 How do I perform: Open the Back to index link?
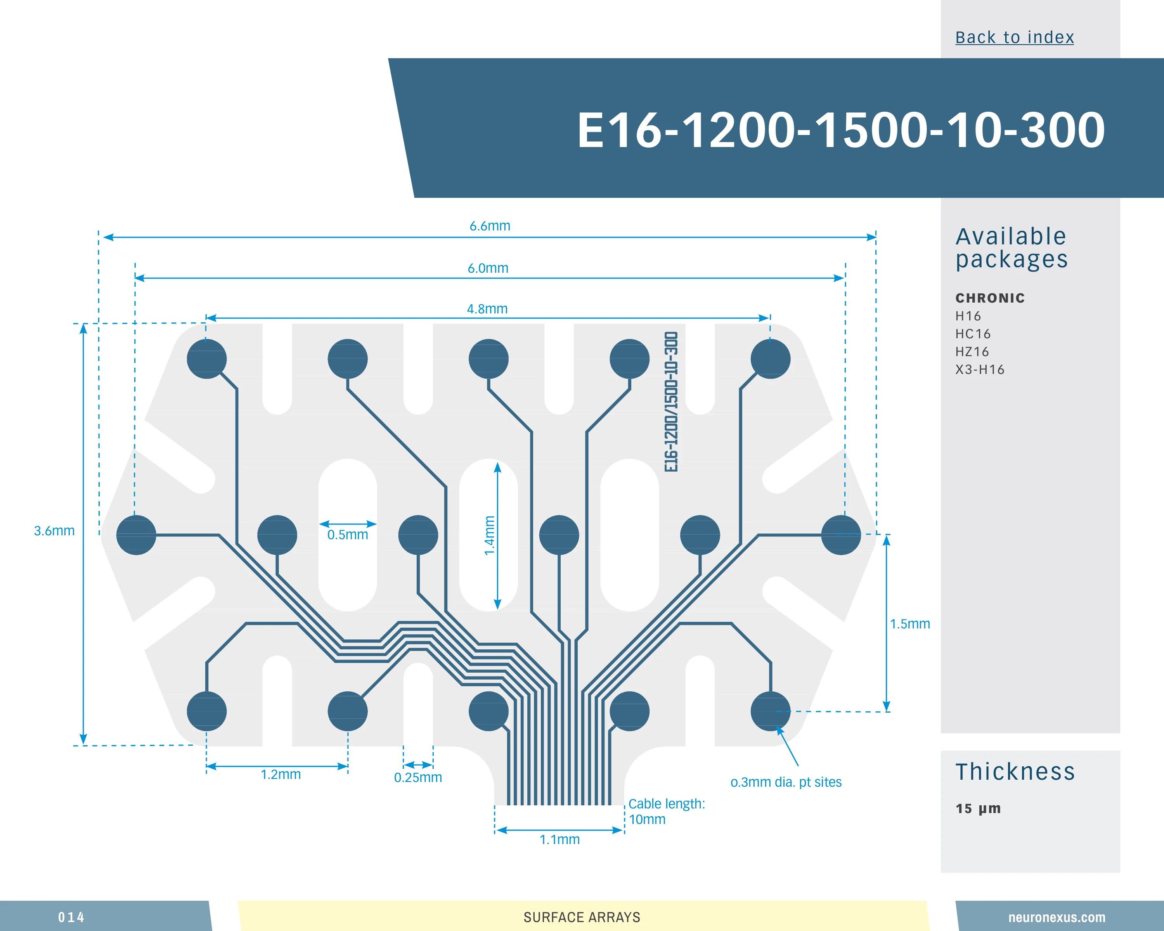point(1015,37)
